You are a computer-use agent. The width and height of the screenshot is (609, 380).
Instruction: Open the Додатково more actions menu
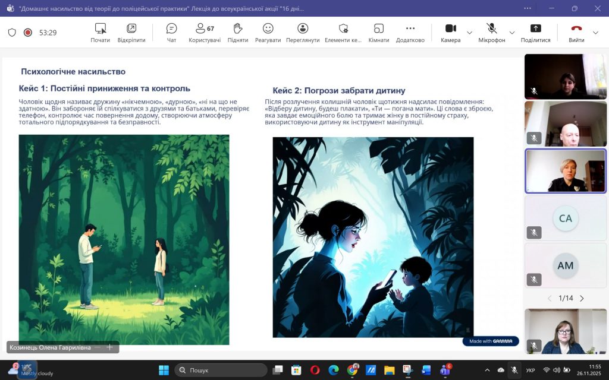[410, 32]
